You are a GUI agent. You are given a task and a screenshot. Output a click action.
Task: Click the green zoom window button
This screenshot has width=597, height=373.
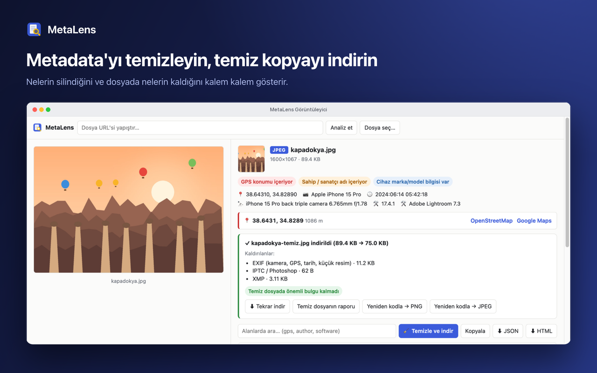[x=48, y=110]
